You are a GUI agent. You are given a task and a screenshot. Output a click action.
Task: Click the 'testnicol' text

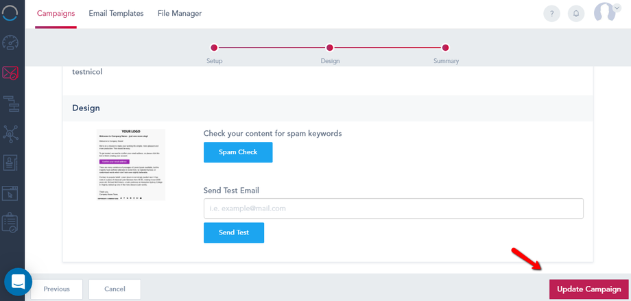(x=87, y=72)
